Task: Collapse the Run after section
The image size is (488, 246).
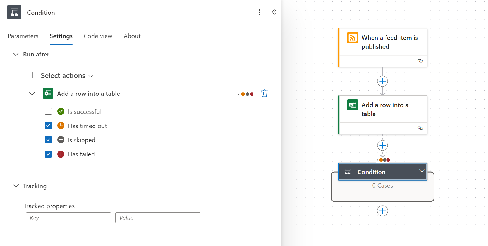Action: (16, 54)
